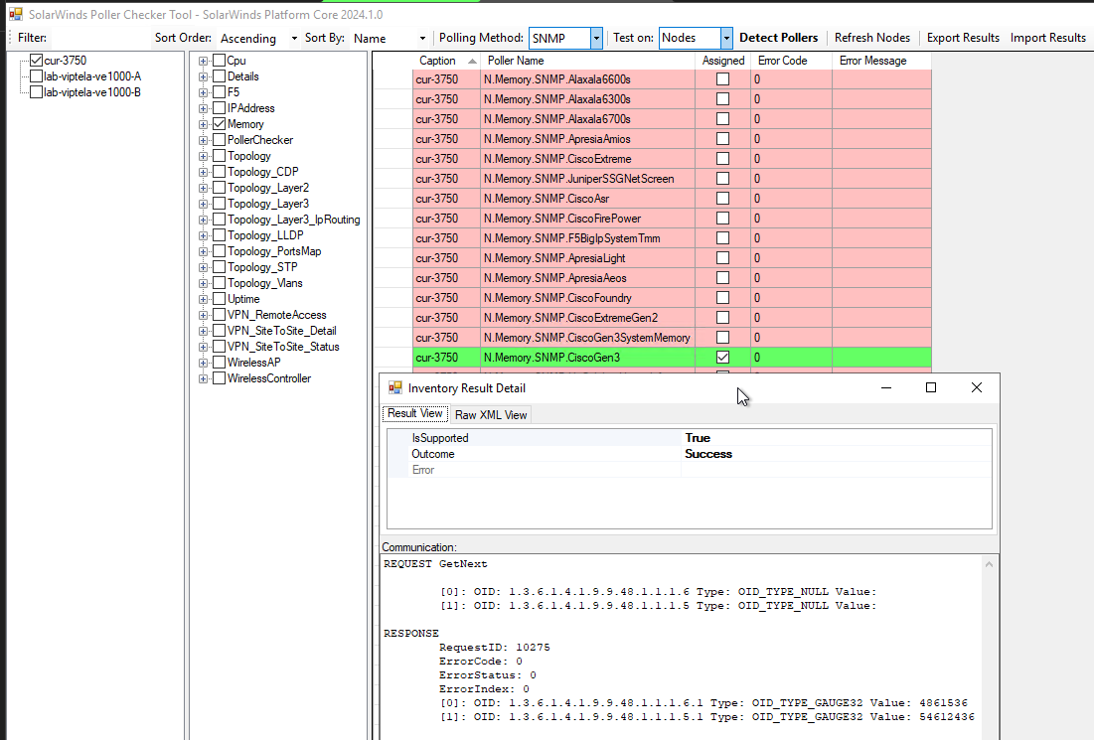Switch to the Raw XML View tab

tap(490, 414)
